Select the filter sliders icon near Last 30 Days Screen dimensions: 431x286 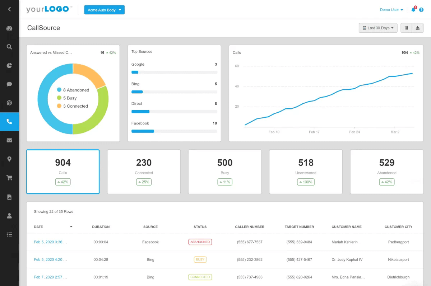[x=406, y=28]
